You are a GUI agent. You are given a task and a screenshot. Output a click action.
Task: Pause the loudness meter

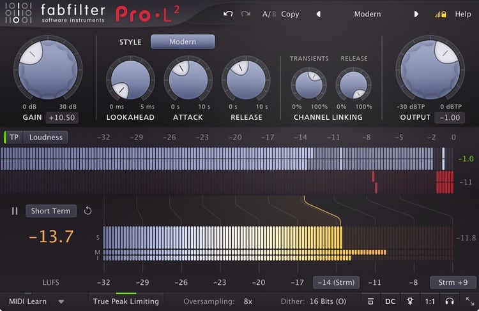(14, 211)
